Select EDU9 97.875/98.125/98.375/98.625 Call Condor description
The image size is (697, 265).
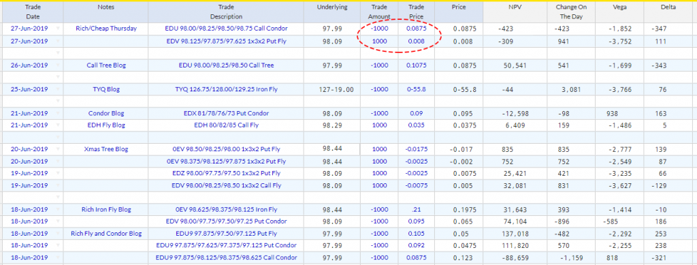point(226,258)
